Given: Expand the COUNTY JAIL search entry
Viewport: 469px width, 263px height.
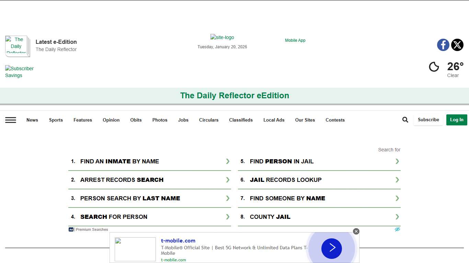Looking at the screenshot, I should click(x=397, y=216).
